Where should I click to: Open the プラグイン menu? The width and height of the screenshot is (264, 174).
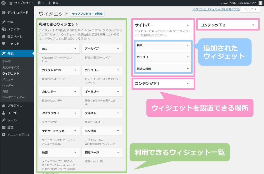click(15, 106)
